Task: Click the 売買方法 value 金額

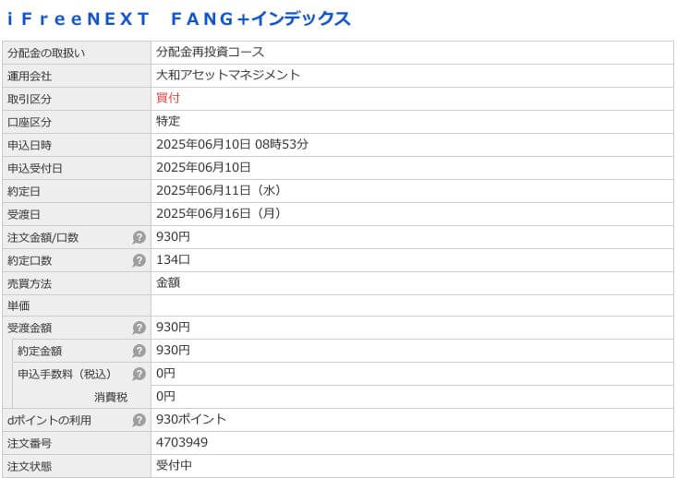Action: [168, 283]
